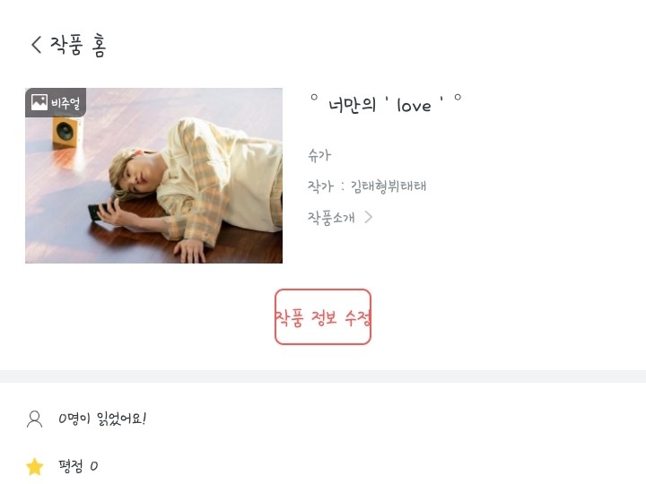Tap the 작품 홈 header title
The image size is (646, 484).
click(x=78, y=45)
